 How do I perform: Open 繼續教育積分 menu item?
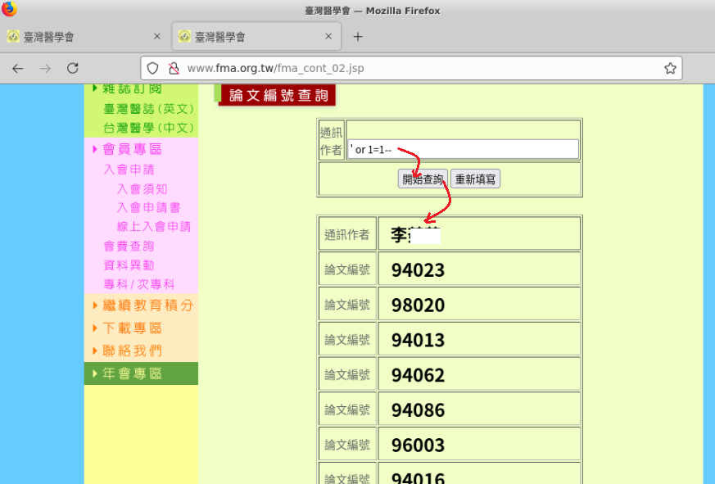[x=148, y=305]
